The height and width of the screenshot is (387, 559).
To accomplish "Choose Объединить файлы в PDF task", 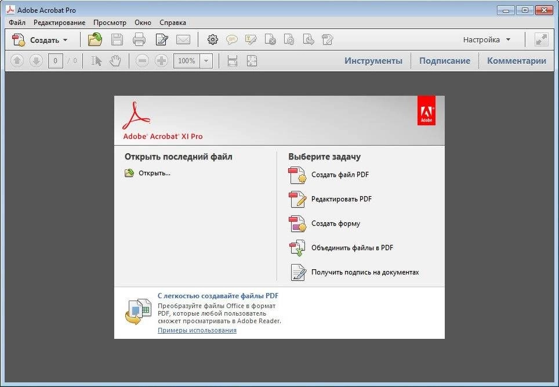I will tap(352, 248).
